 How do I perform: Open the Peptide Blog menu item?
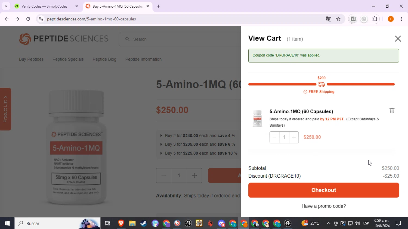click(x=104, y=59)
